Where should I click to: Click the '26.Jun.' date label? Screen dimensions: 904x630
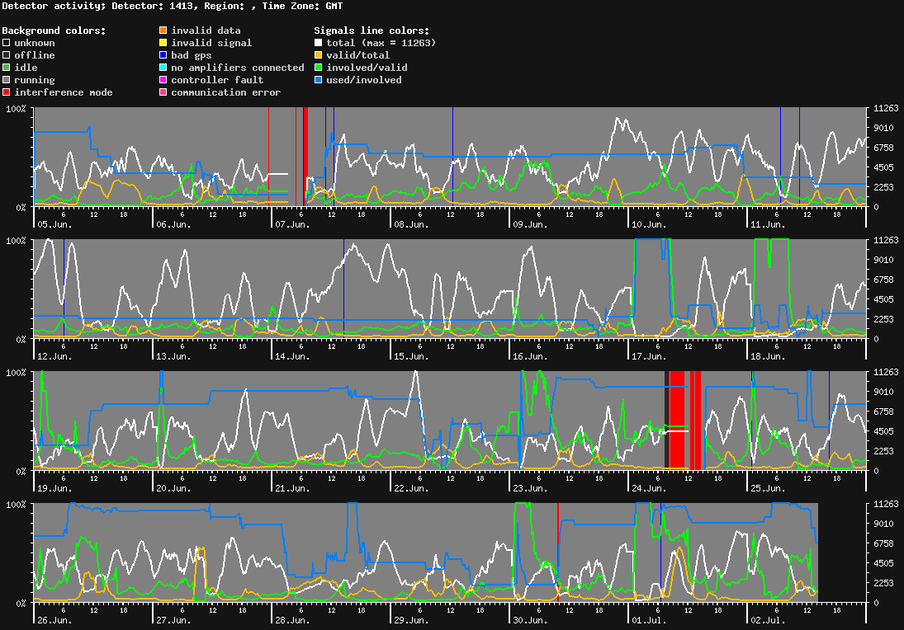click(x=54, y=620)
